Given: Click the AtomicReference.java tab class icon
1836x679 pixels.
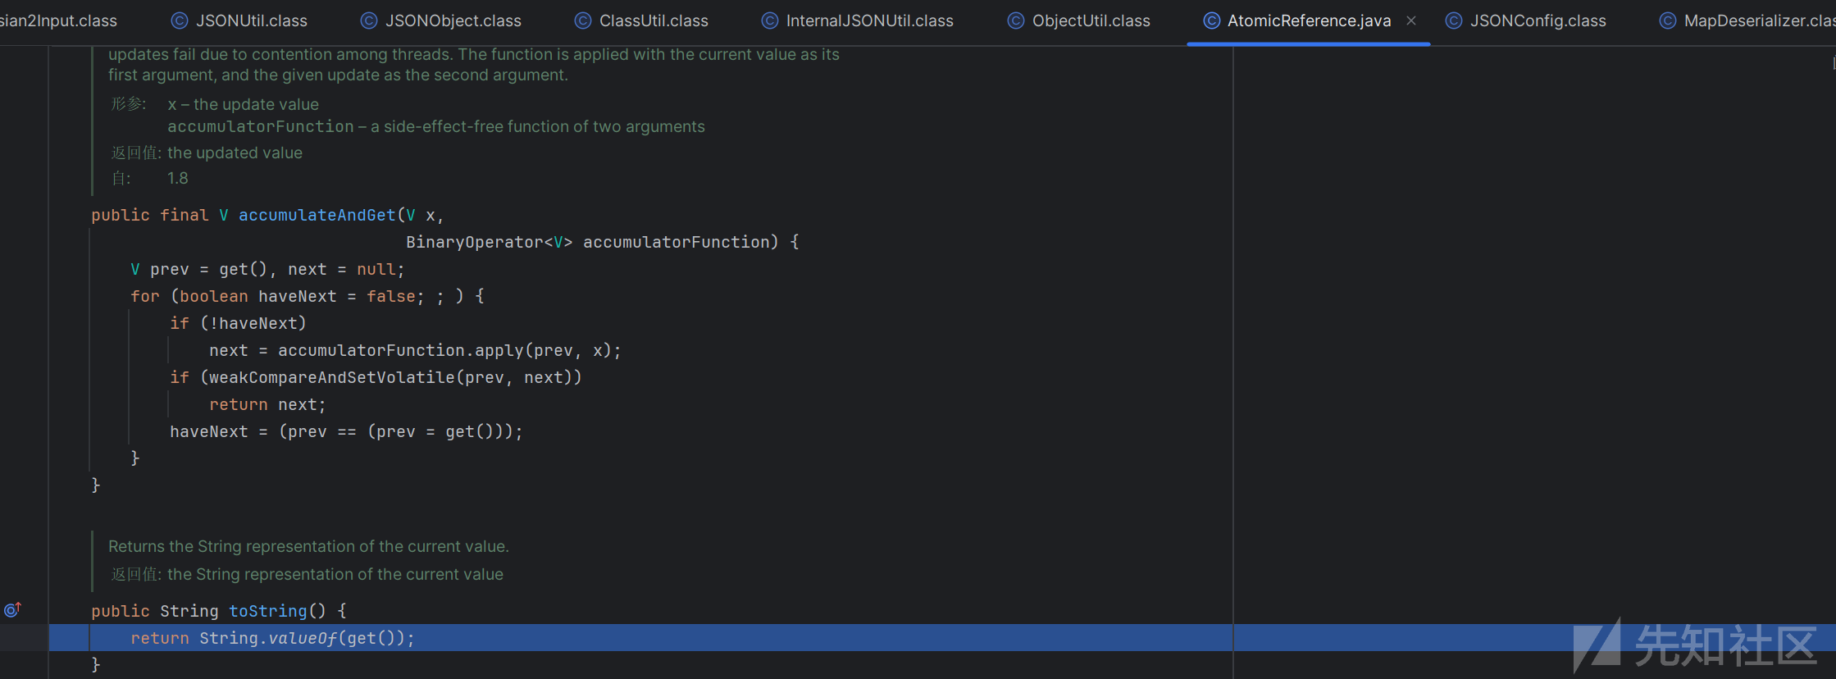Looking at the screenshot, I should (x=1211, y=21).
